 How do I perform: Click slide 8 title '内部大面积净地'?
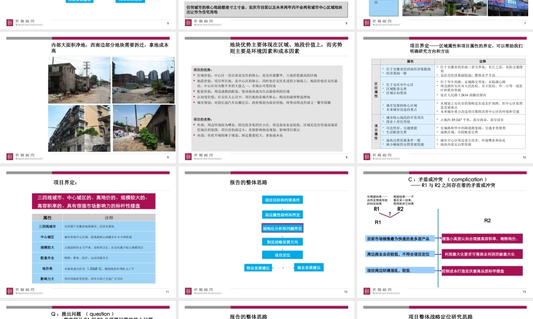[x=110, y=48]
